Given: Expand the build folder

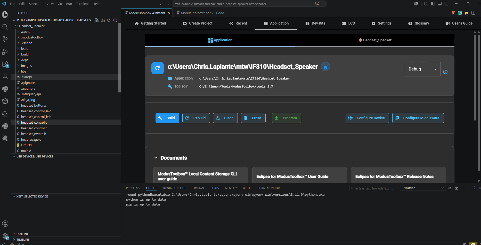Looking at the screenshot, I should (x=18, y=54).
